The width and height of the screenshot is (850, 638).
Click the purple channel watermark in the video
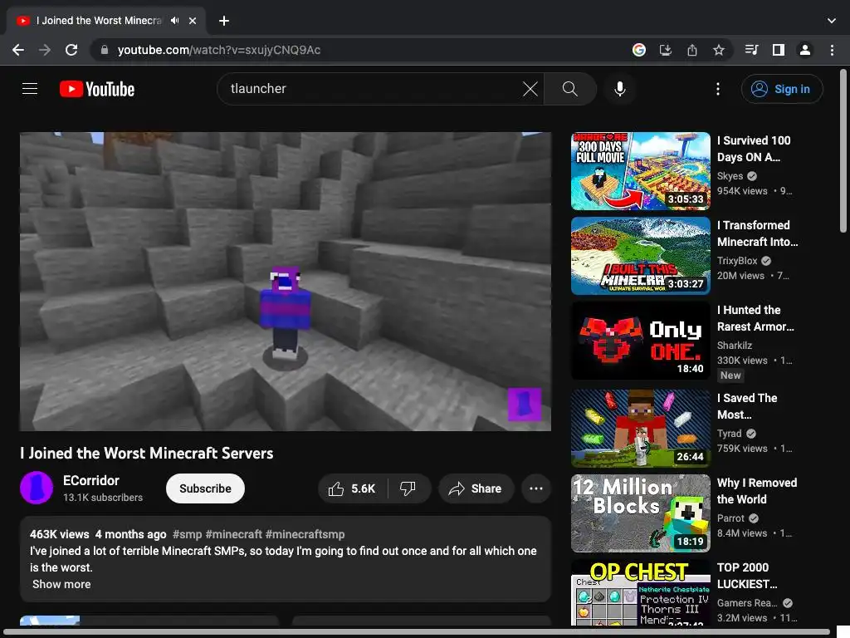point(525,405)
